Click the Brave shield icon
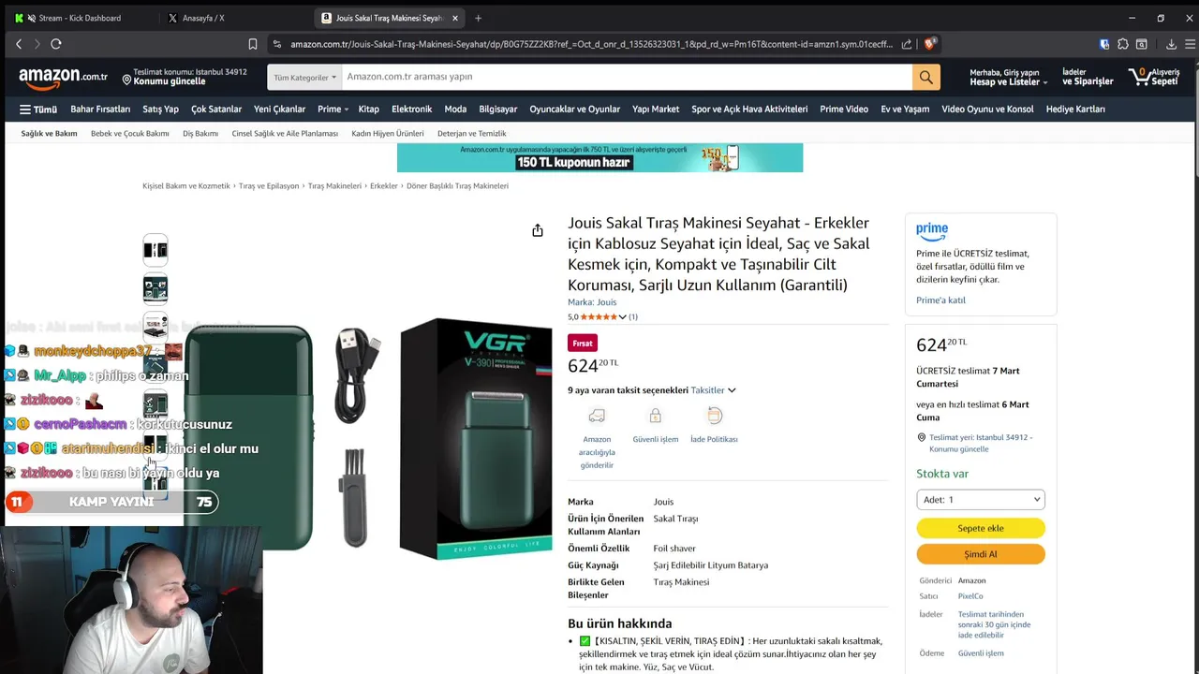The image size is (1199, 674). pyautogui.click(x=930, y=44)
